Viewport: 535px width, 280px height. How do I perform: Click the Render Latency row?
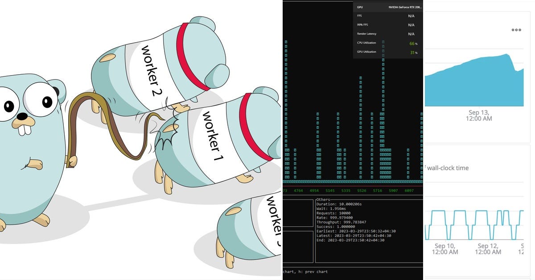[388, 34]
